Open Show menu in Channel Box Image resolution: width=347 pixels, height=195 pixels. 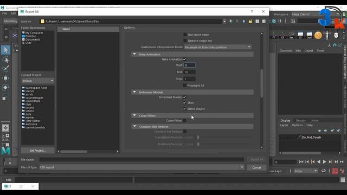320,50
